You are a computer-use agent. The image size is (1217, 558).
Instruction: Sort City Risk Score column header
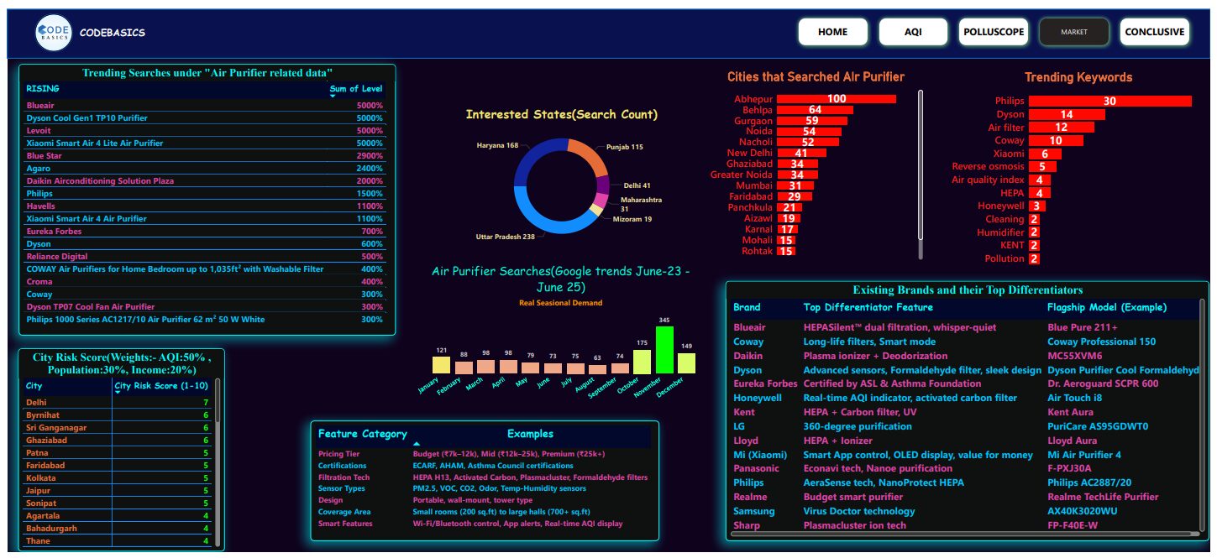(161, 387)
